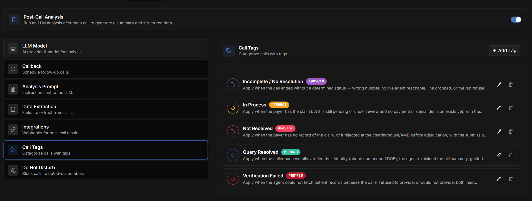Click the Post-Call Analysis document icon
This screenshot has width=532, height=201.
pos(14,20)
